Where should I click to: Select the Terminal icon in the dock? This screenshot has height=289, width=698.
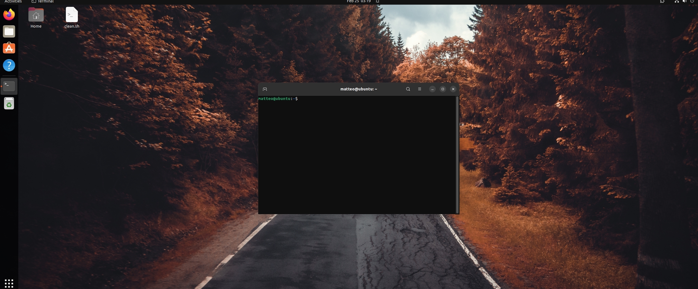9,86
